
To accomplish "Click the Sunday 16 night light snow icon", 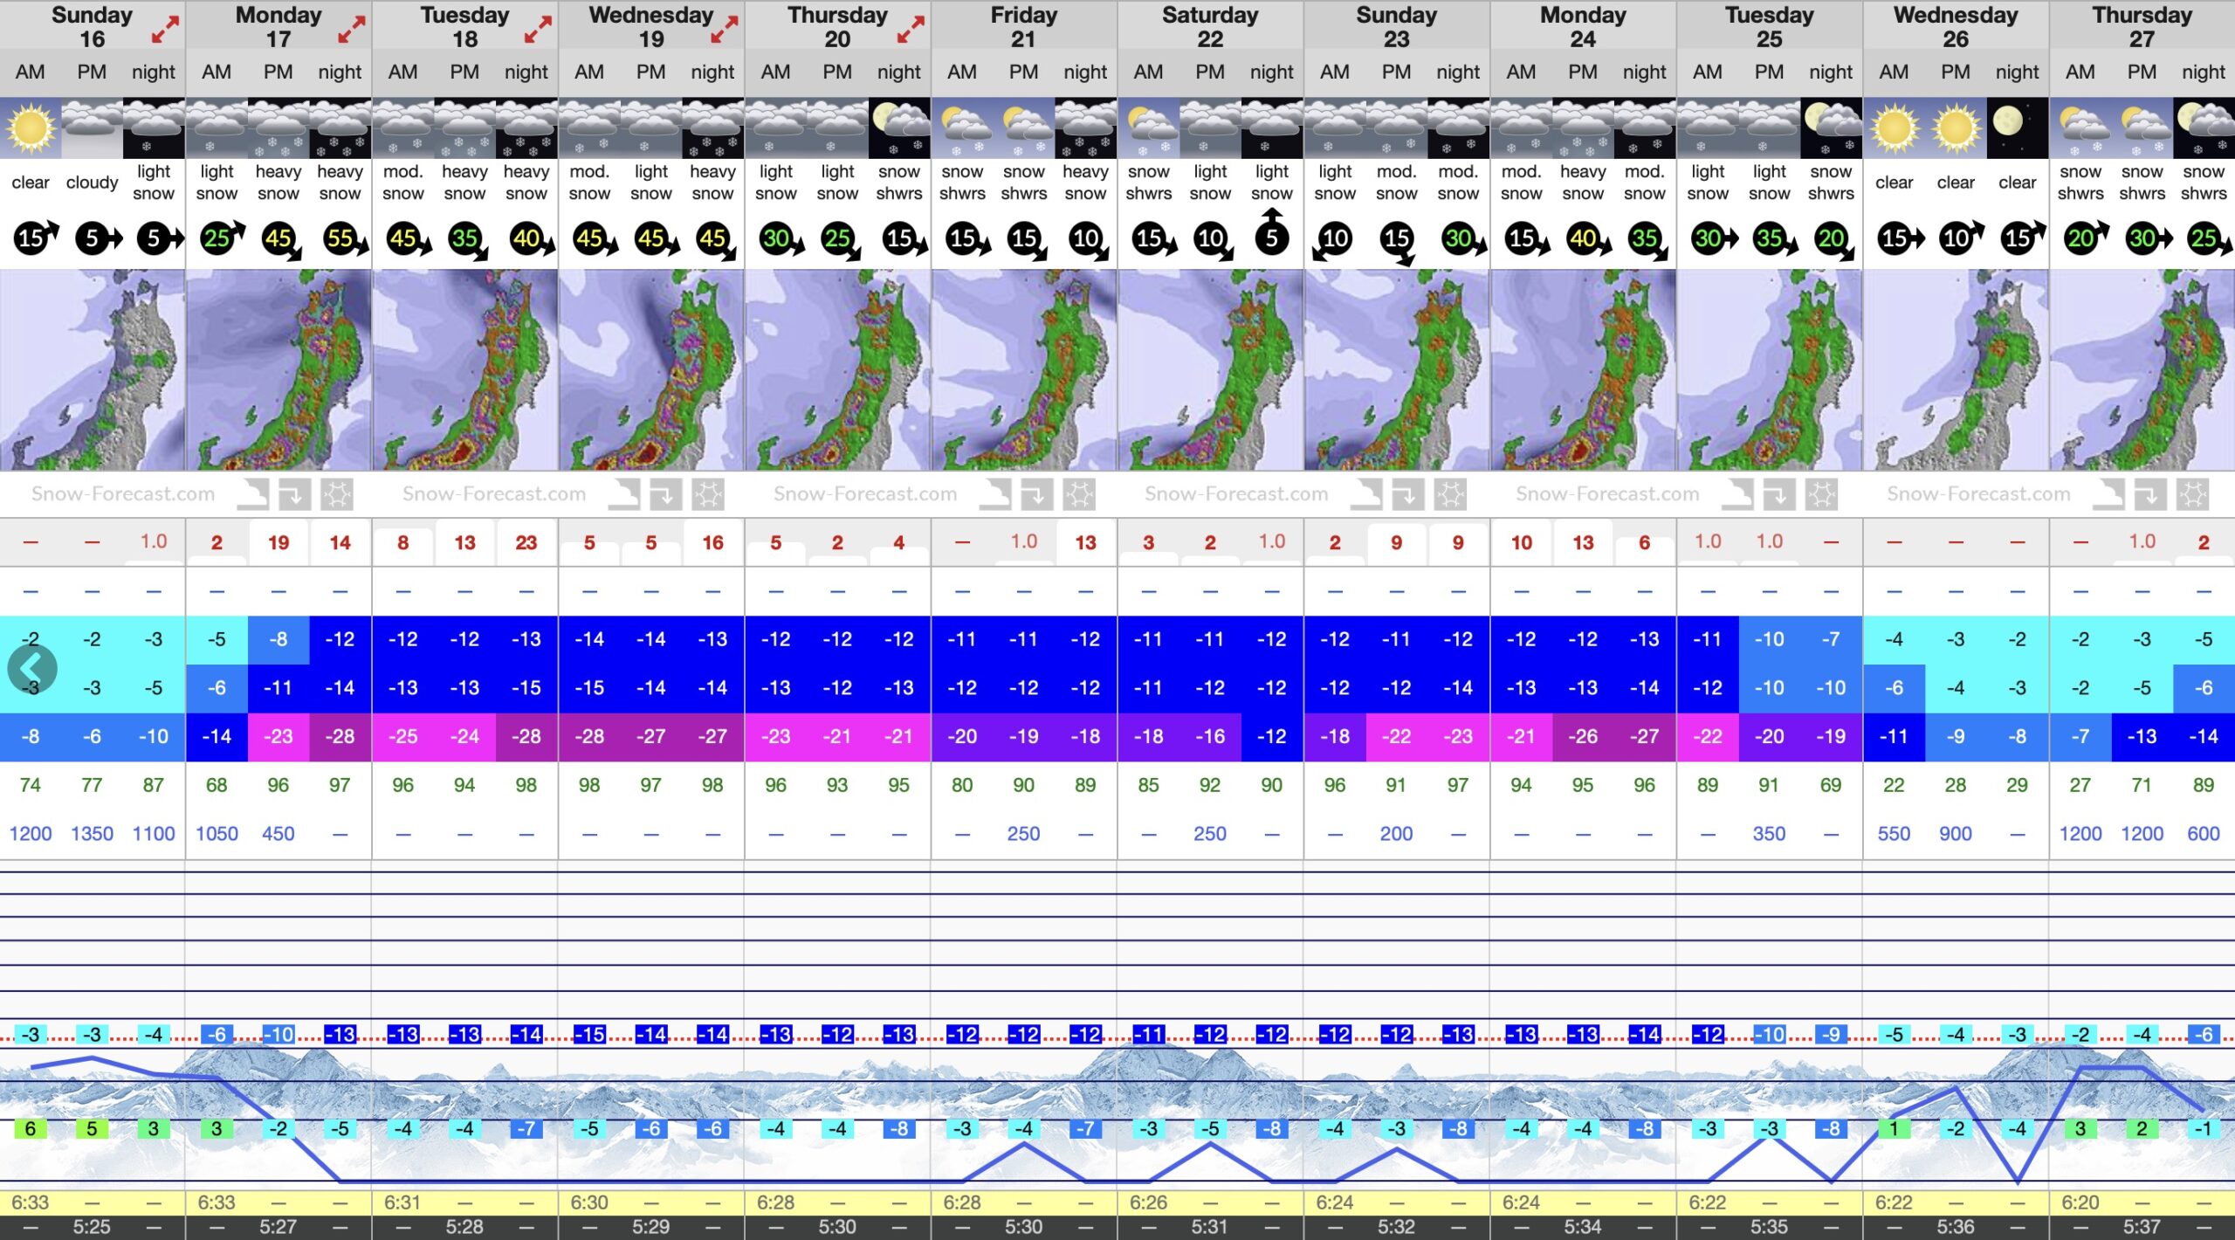I will [154, 128].
